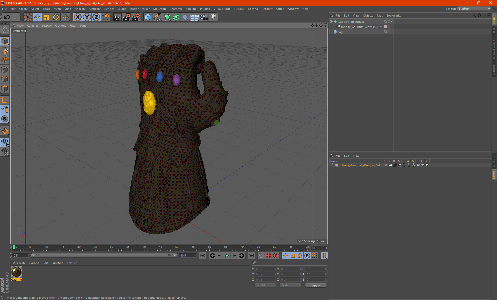Click the Bend deformer icon

pyautogui.click(x=185, y=17)
